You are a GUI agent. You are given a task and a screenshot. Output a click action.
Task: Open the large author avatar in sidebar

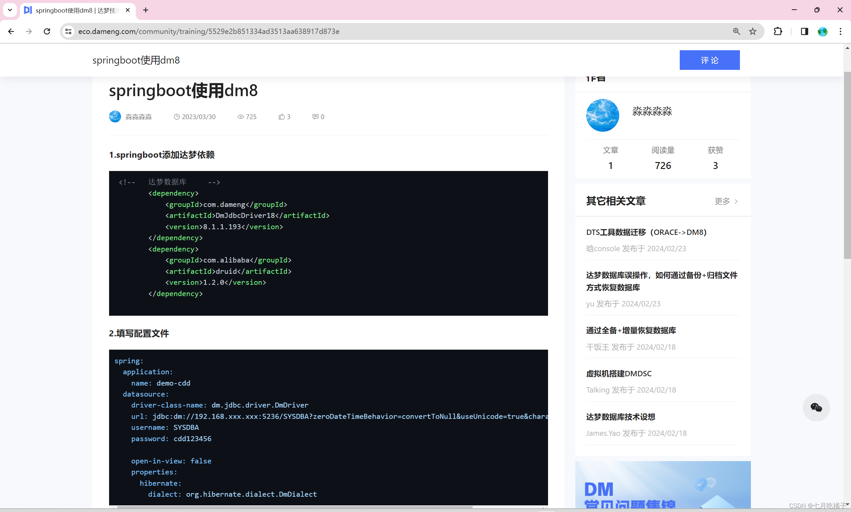[x=602, y=115]
